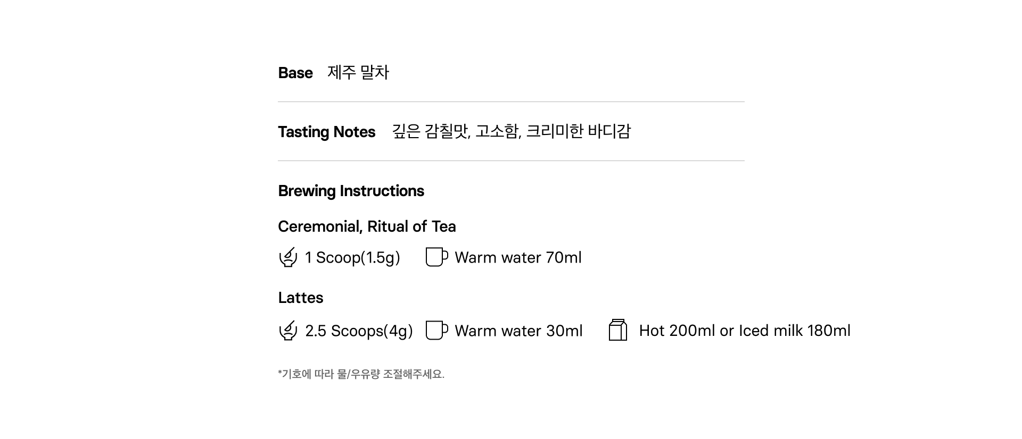Select the 제주 말차 base text
The image size is (1022, 439).
358,72
